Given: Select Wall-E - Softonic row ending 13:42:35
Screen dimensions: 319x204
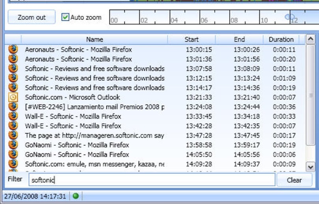Looking at the screenshot, I should (155, 126).
